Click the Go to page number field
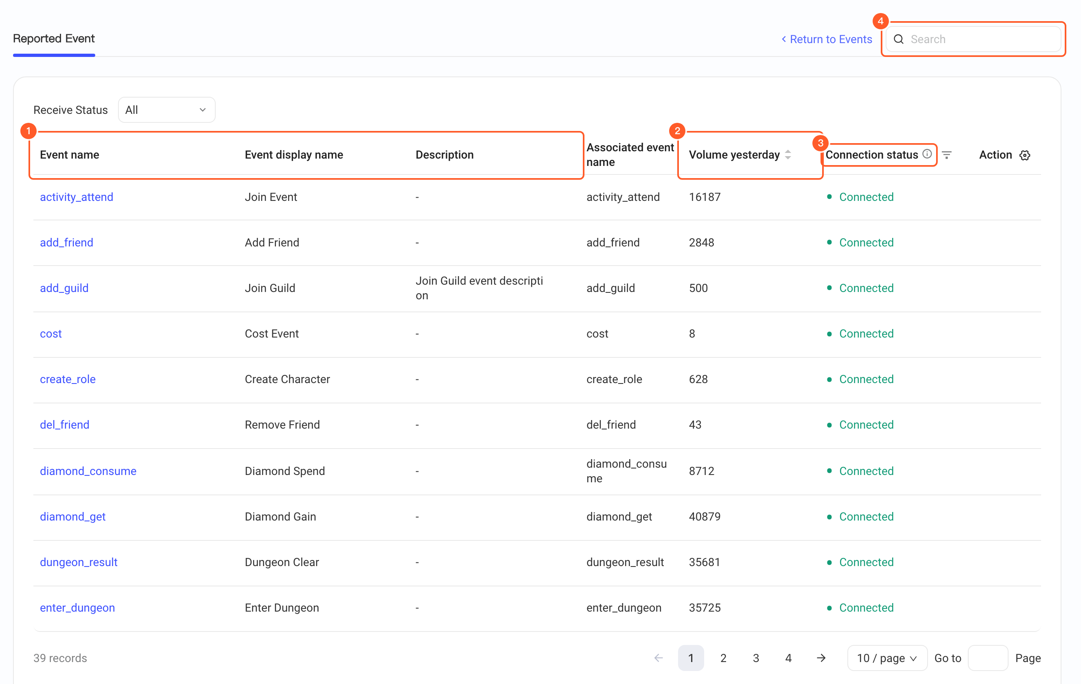Viewport: 1081px width, 684px height. point(988,658)
